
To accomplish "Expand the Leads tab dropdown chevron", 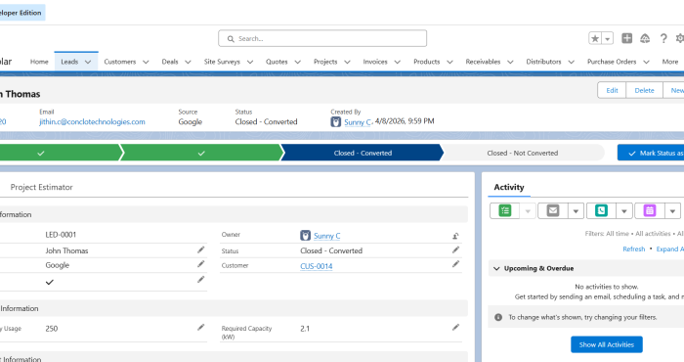I will click(x=88, y=62).
